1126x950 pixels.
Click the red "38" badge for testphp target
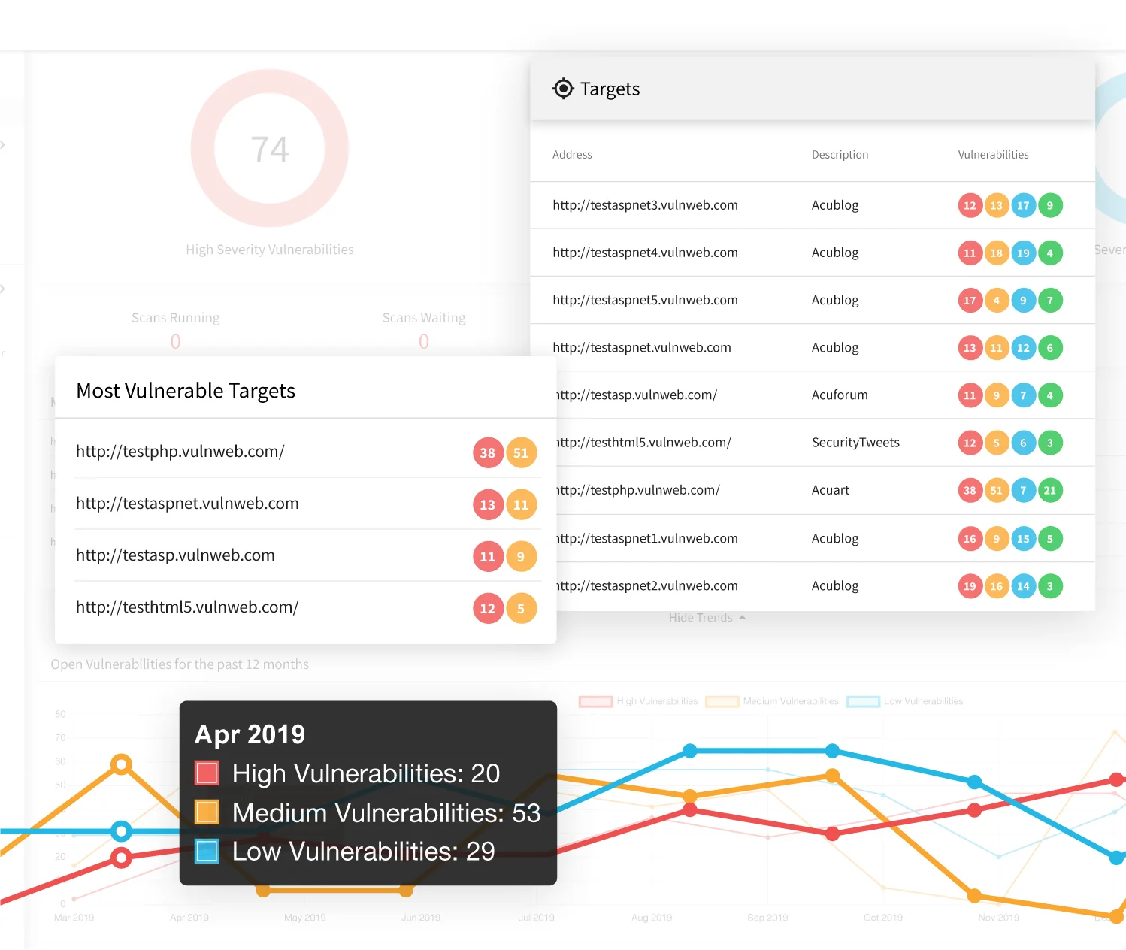coord(487,452)
